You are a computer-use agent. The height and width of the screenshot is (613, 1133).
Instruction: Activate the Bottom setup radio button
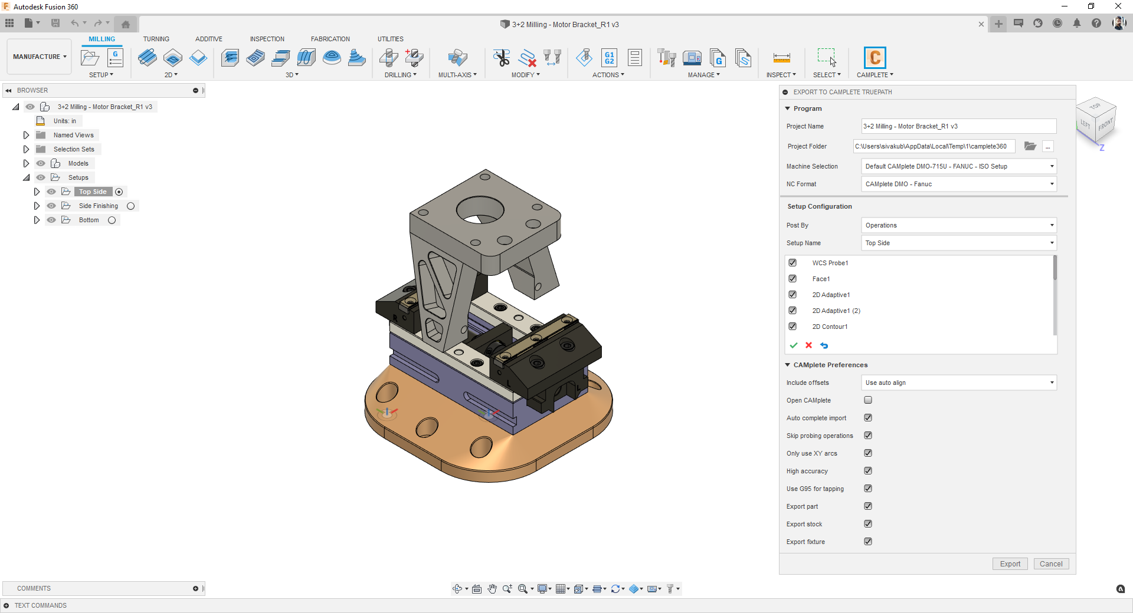112,220
